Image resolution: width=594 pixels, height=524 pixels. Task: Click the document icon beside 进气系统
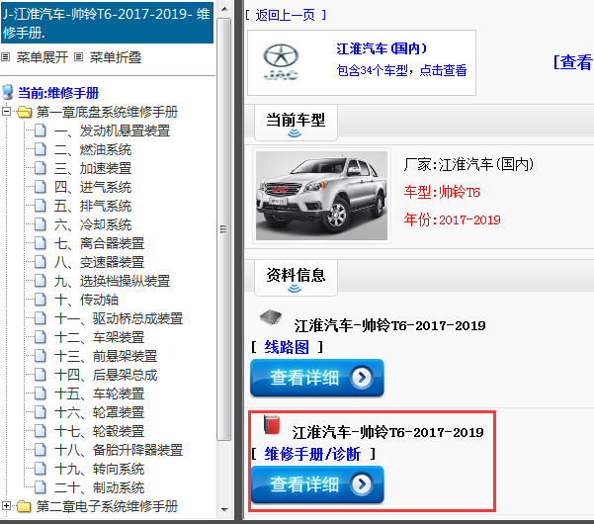(41, 187)
